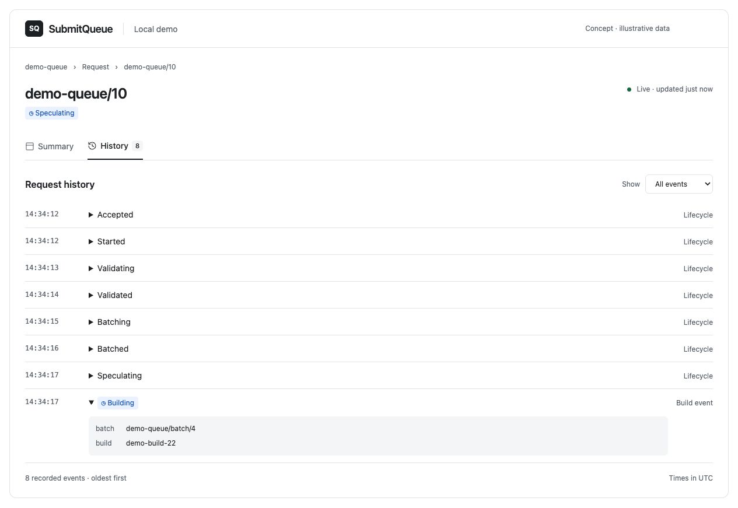Open the All events filter dropdown

[678, 184]
